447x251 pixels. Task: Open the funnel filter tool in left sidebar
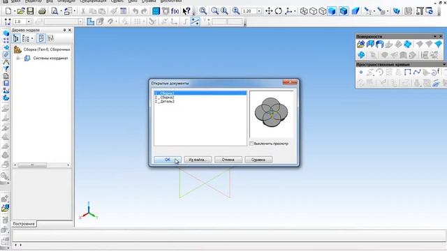[x=6, y=68]
